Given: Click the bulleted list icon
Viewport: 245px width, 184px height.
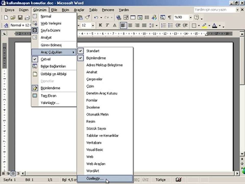Looking at the screenshot, I should pyautogui.click(x=170, y=25).
